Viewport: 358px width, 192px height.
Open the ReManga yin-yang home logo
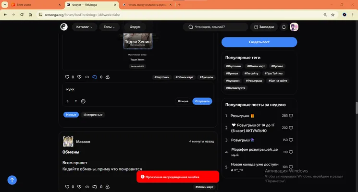[x=64, y=27]
